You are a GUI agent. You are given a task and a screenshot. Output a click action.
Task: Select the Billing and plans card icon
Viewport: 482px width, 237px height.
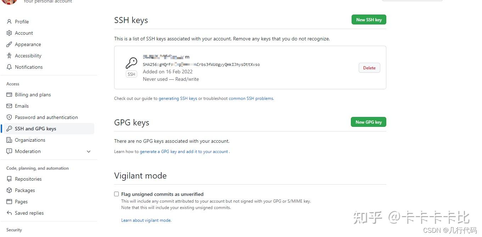[x=9, y=95]
